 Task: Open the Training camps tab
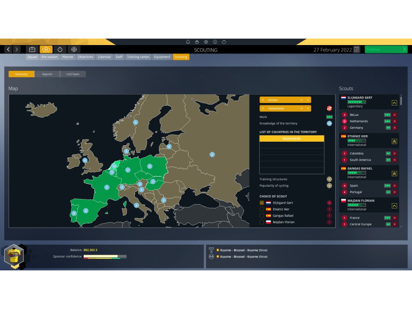coord(138,57)
